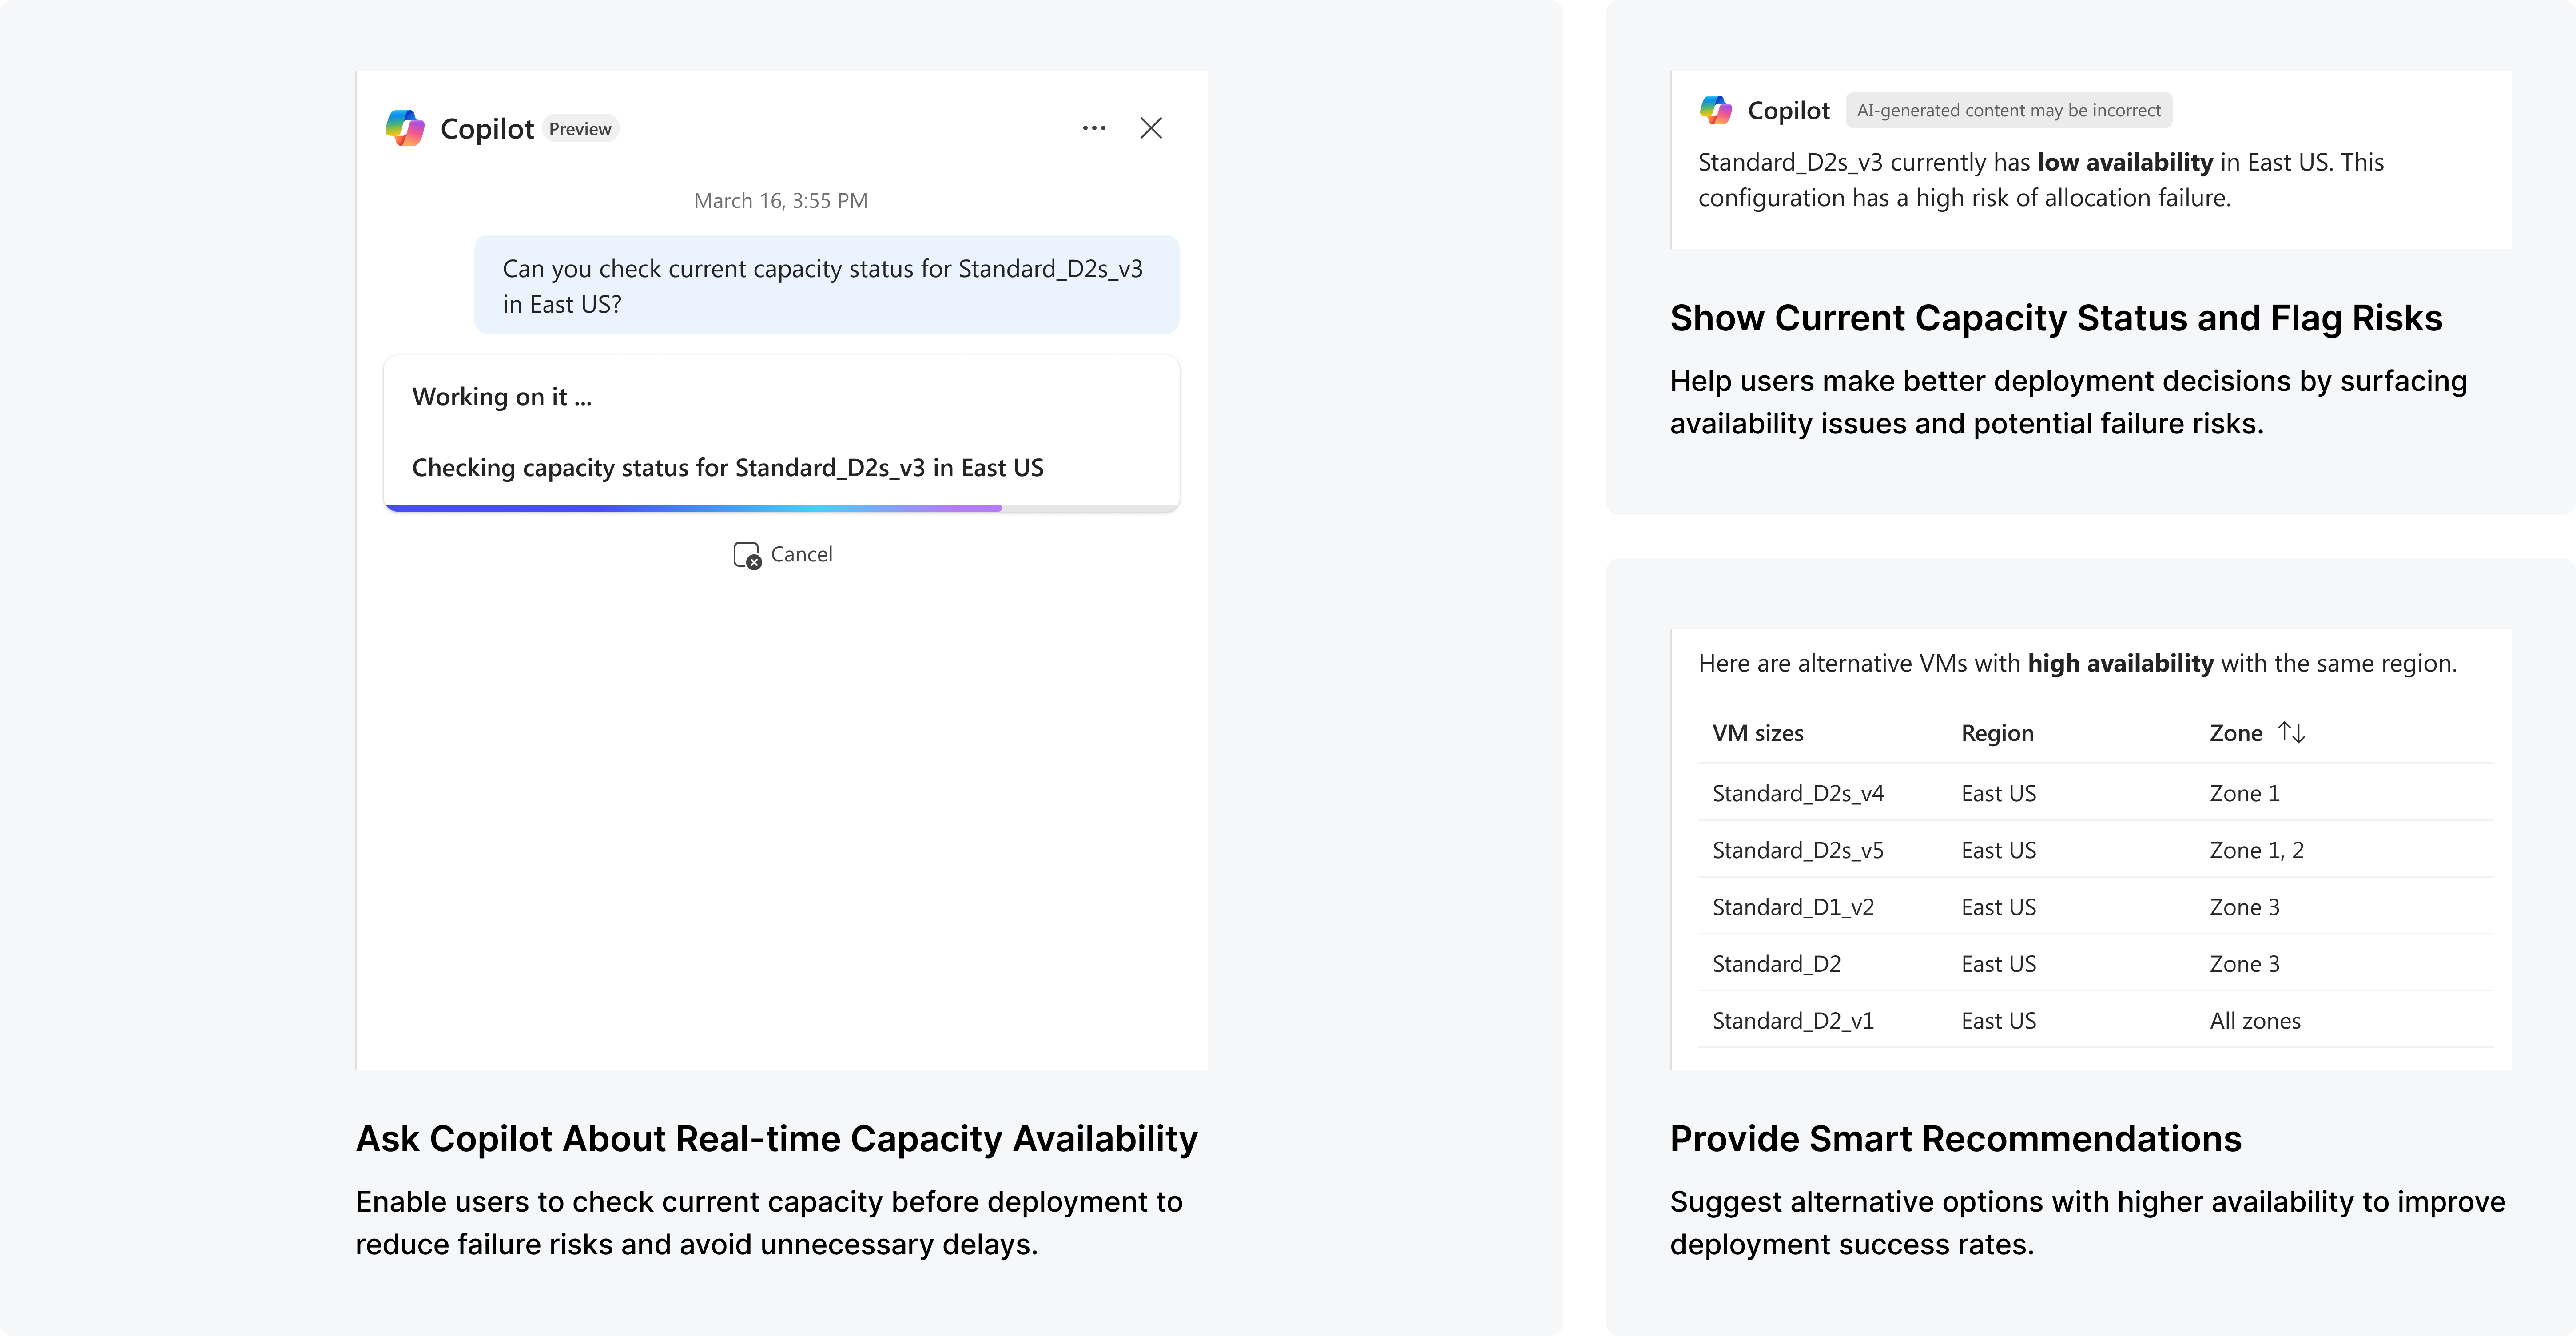
Task: Click 'Checking capacity status' progress message
Action: pyautogui.click(x=728, y=468)
